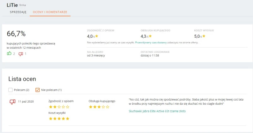Click the green thumbs-up icon in summary
The width and height of the screenshot is (253, 133).
[x=9, y=53]
